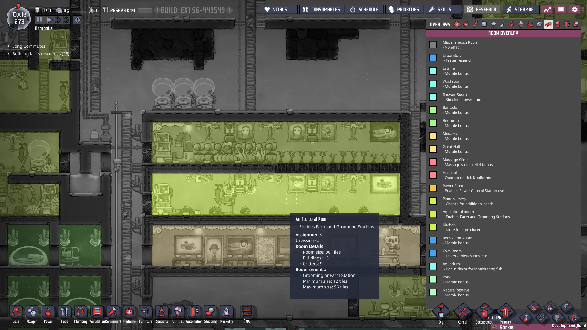Expand the Cluster dropdown arrow
Image resolution: width=587 pixels, height=330 pixels.
[x=489, y=318]
